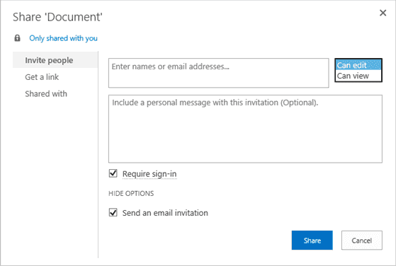396x266 pixels.
Task: Open the Shared with tab
Action: [x=46, y=94]
